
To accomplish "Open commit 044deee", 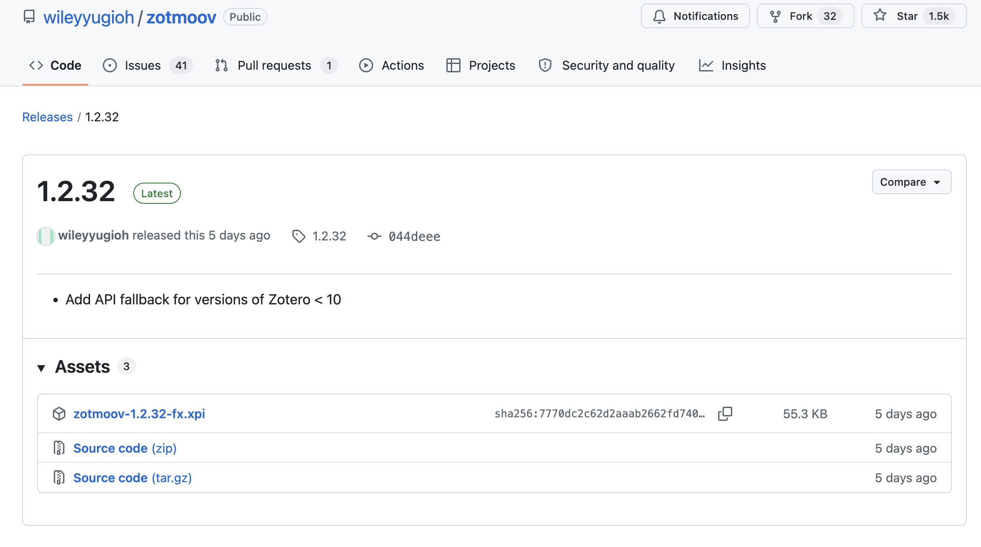I will coord(414,236).
